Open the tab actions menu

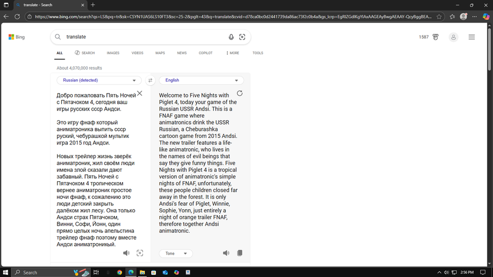click(6, 5)
